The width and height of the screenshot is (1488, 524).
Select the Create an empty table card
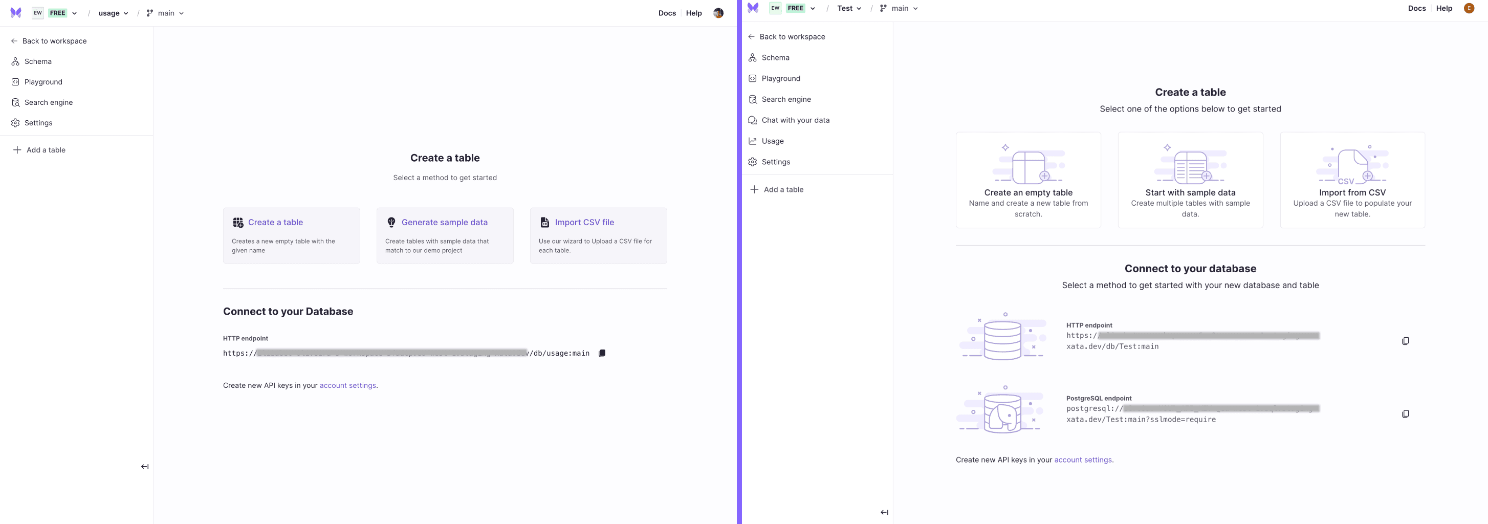click(x=1028, y=180)
